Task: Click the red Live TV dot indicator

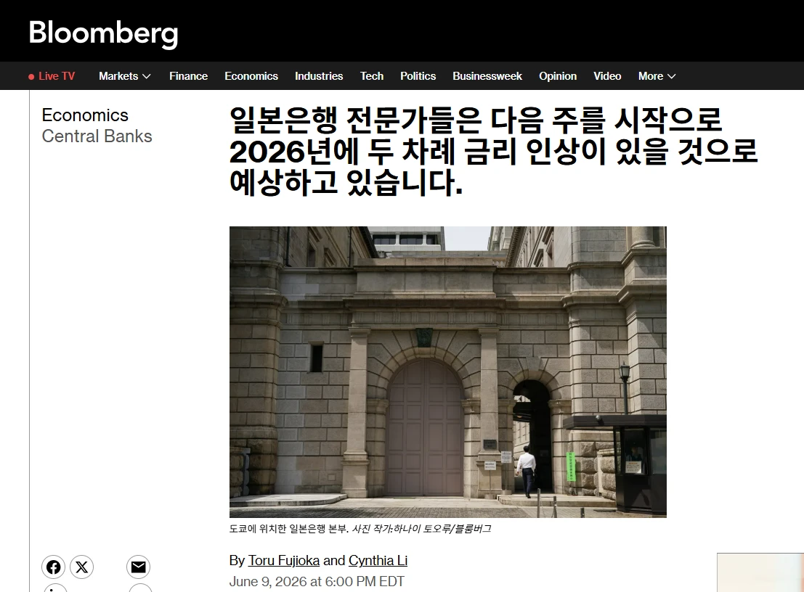Action: (x=31, y=77)
